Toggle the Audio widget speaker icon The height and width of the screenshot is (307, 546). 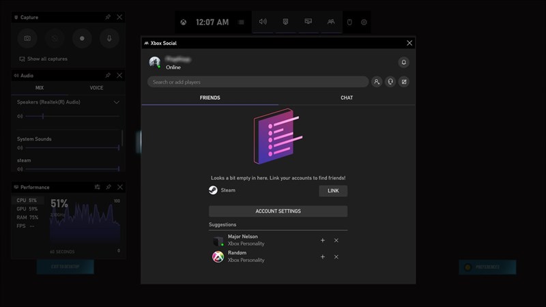(263, 22)
